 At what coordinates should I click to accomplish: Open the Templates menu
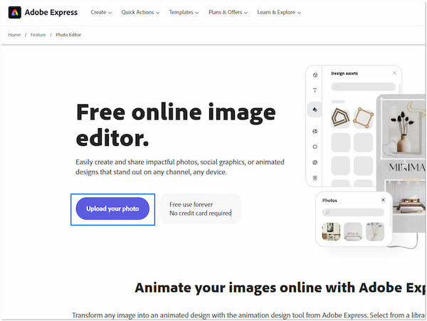click(x=184, y=12)
